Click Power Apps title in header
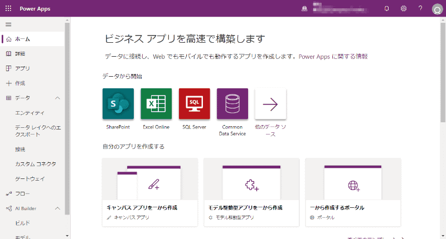This screenshot has width=446, height=239. (x=35, y=8)
